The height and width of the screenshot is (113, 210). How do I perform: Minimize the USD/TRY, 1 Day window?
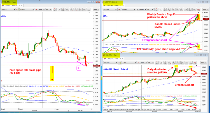[197, 55]
